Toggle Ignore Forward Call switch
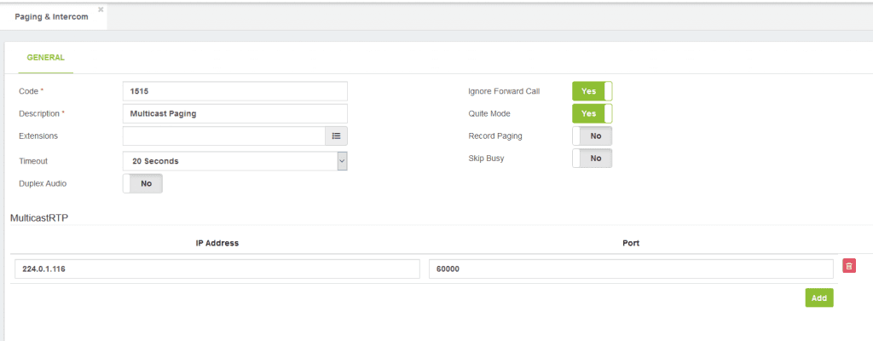Screen dimensions: 873x341 coord(593,91)
